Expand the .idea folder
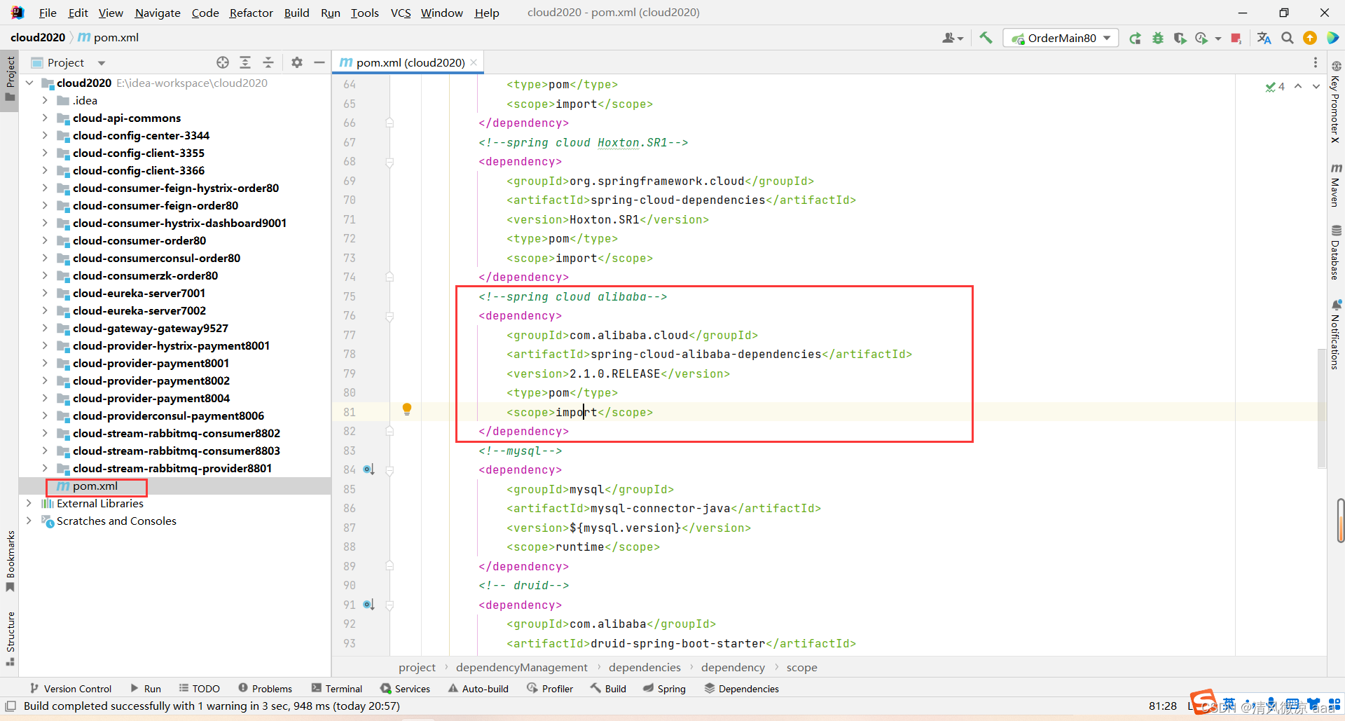Viewport: 1345px width, 721px height. click(x=45, y=100)
